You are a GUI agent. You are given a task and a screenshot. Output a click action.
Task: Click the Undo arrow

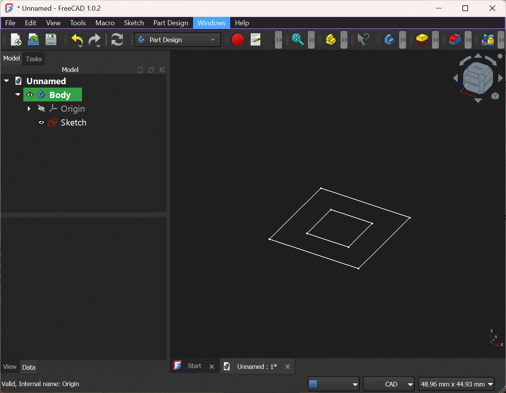[77, 39]
